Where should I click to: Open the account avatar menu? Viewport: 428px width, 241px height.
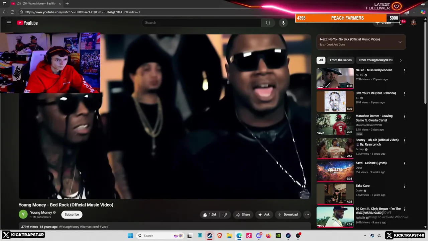414,23
